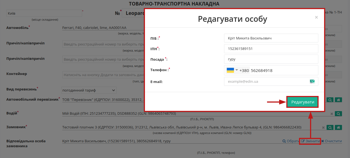Click home icon in Автомобільний перевізник row
The height and width of the screenshot is (158, 350).
coord(339,100)
